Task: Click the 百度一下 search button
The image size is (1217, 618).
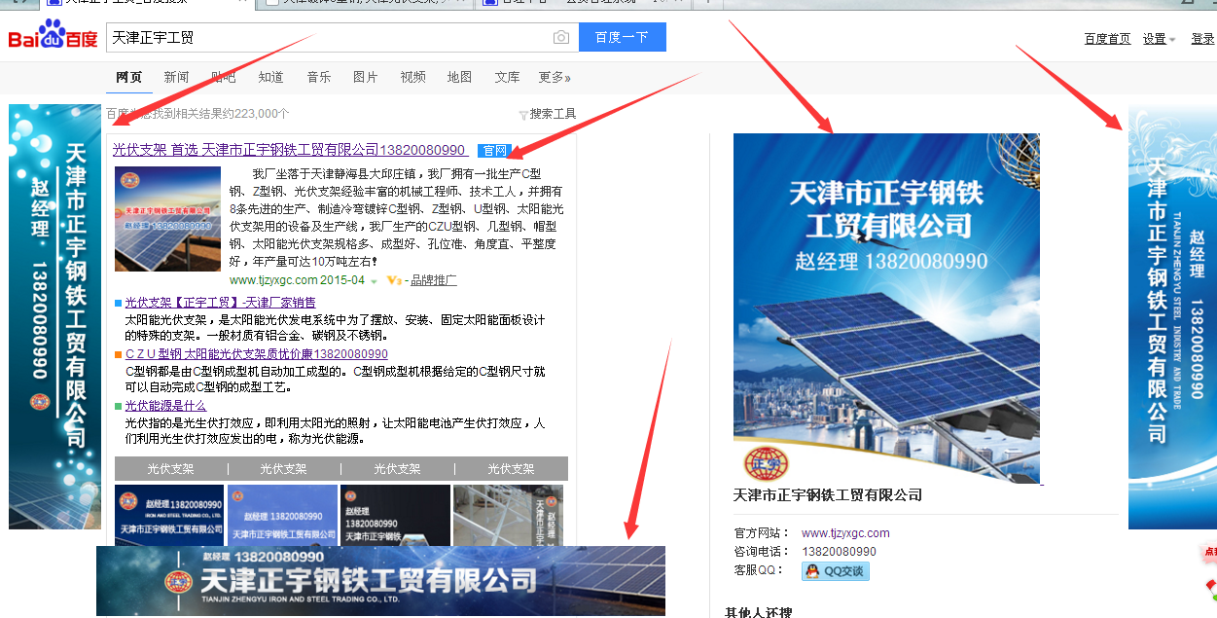Action: point(623,38)
